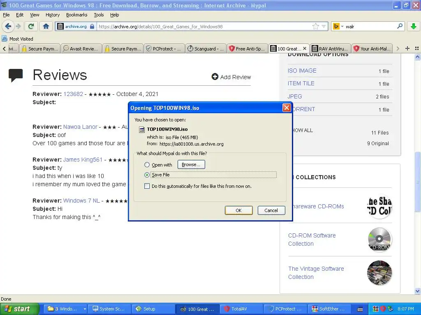421x315 pixels.
Task: Switch to the Free Anti-Sp... tab
Action: coord(247,48)
